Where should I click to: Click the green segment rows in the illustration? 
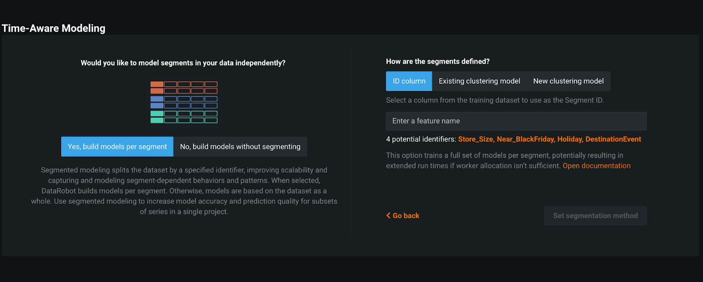[x=184, y=117]
